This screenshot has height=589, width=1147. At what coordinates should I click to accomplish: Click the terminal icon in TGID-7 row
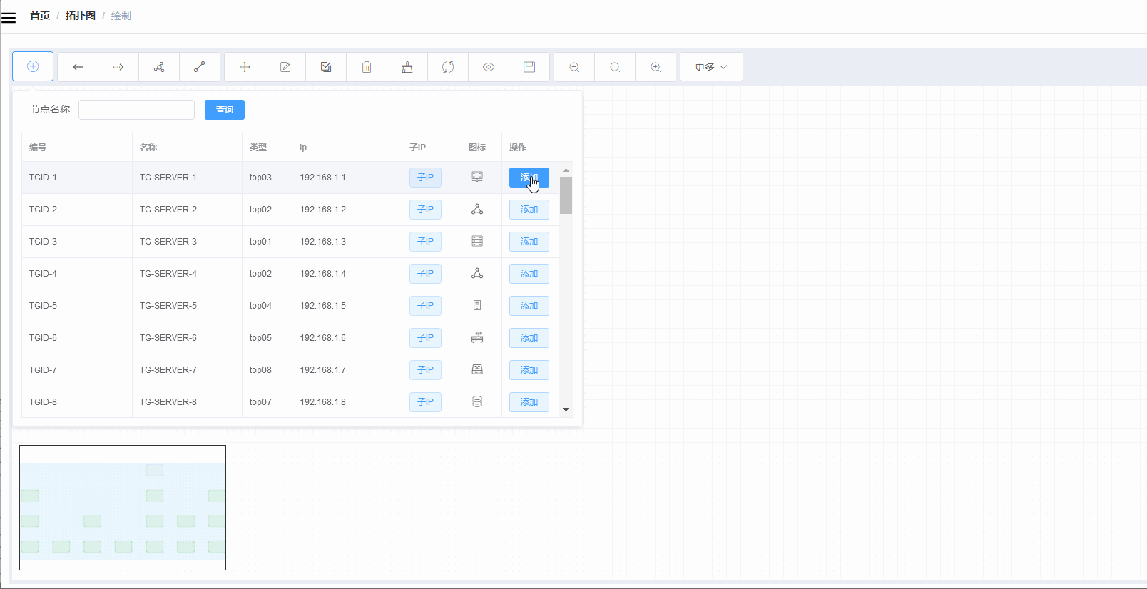click(477, 369)
